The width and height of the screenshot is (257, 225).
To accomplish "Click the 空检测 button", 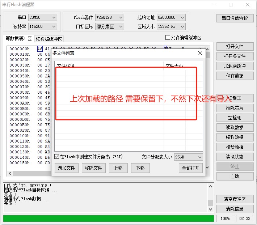I will point(235,118).
